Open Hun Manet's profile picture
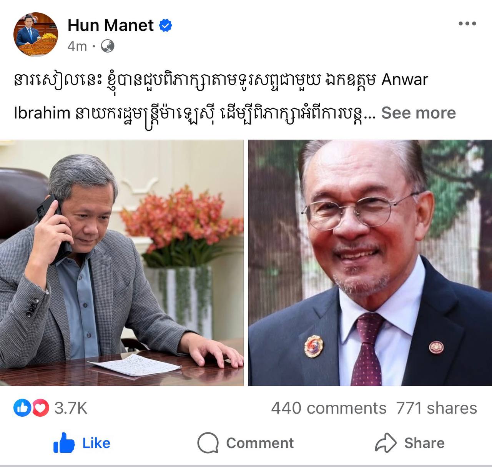492x467 pixels. click(36, 35)
